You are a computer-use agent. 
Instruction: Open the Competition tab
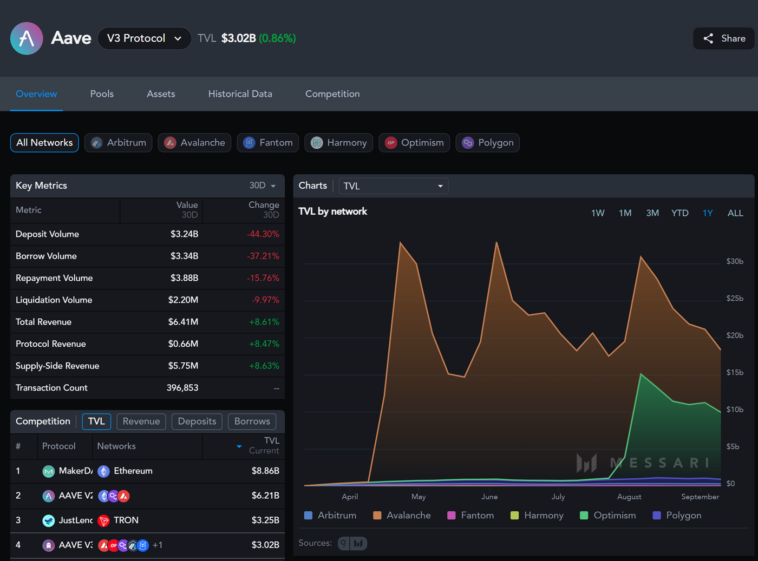332,94
